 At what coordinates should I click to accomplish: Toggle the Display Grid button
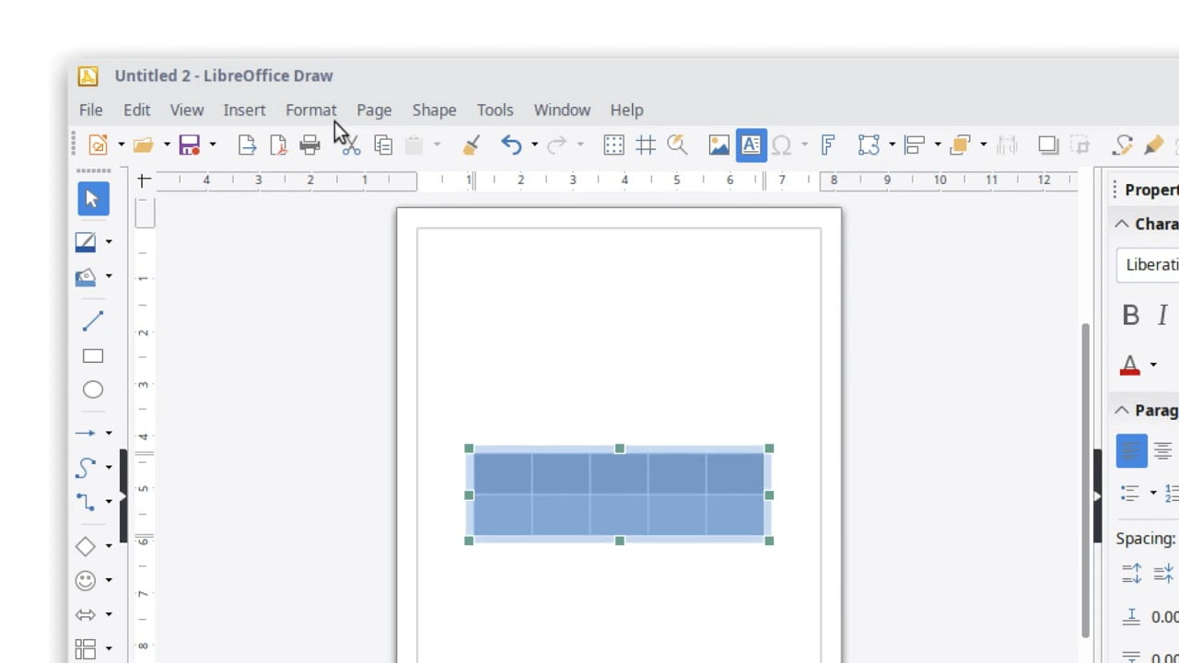click(x=613, y=145)
